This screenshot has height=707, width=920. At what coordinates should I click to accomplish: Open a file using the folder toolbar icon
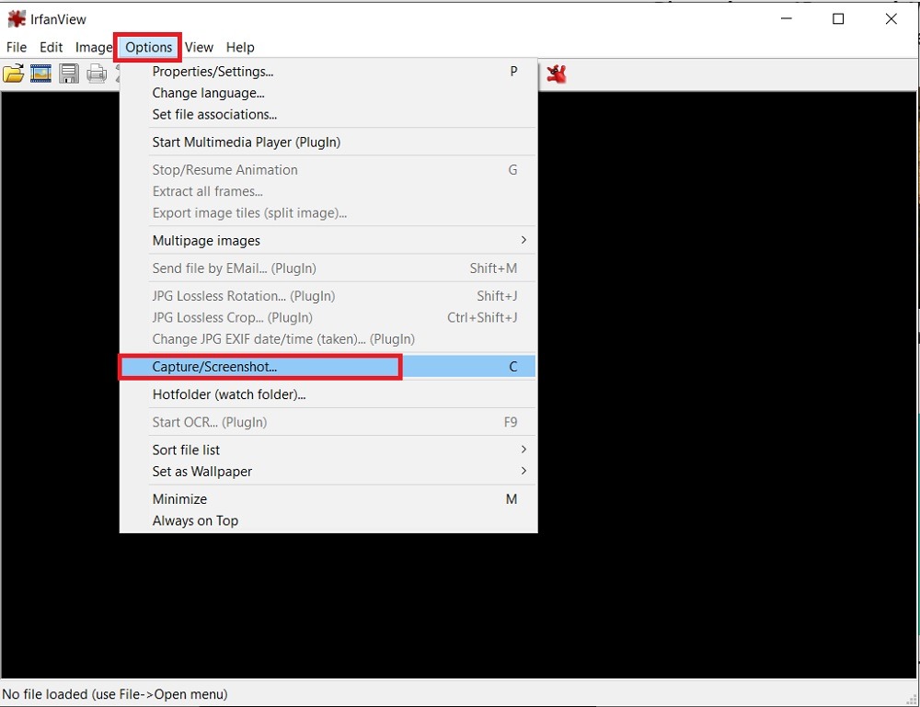(x=14, y=74)
